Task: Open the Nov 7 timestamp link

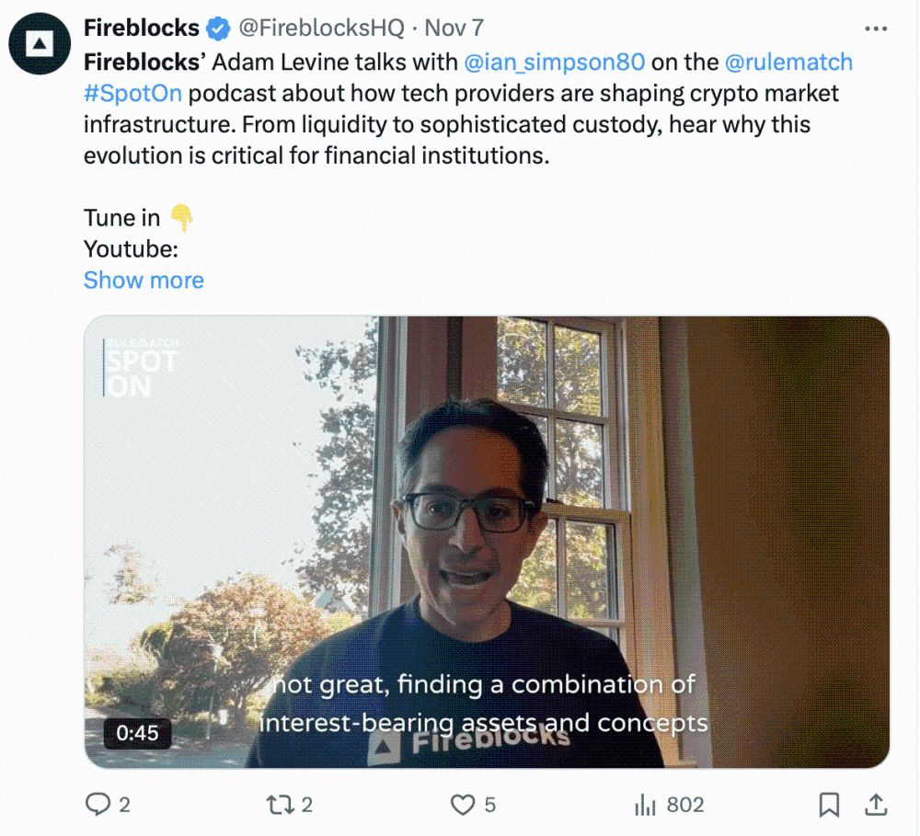Action: tap(454, 29)
